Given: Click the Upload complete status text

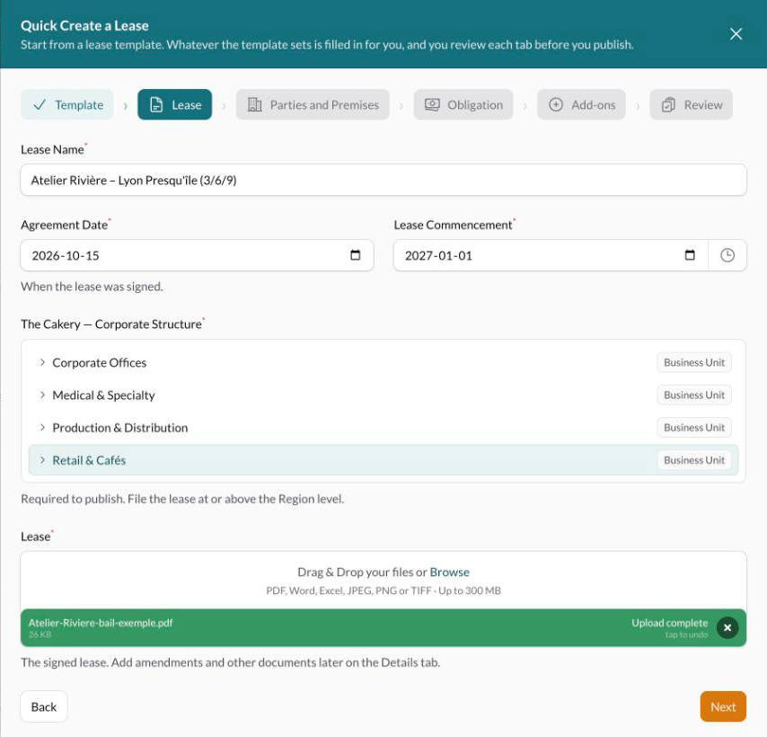Looking at the screenshot, I should [669, 623].
